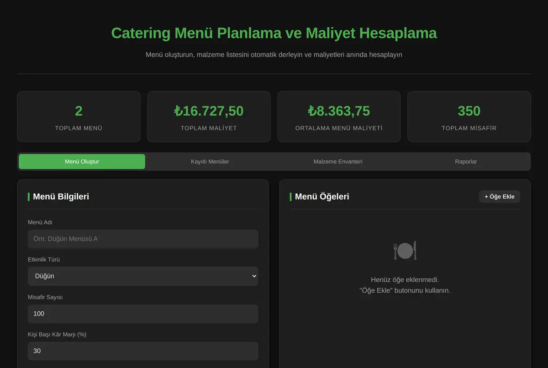Click the Kişi Başı Kâr Marjı field
This screenshot has height=368, width=548.
click(x=143, y=351)
